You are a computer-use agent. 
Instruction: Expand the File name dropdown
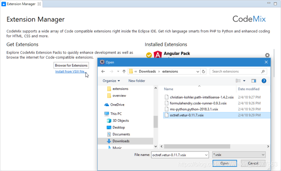coord(206,155)
